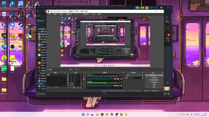Image resolution: width=209 pixels, height=117 pixels.
Task: Increase transition duration with stepper arrows
Action: coord(143,77)
